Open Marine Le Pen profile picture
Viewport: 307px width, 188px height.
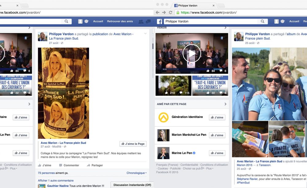pos(164,153)
